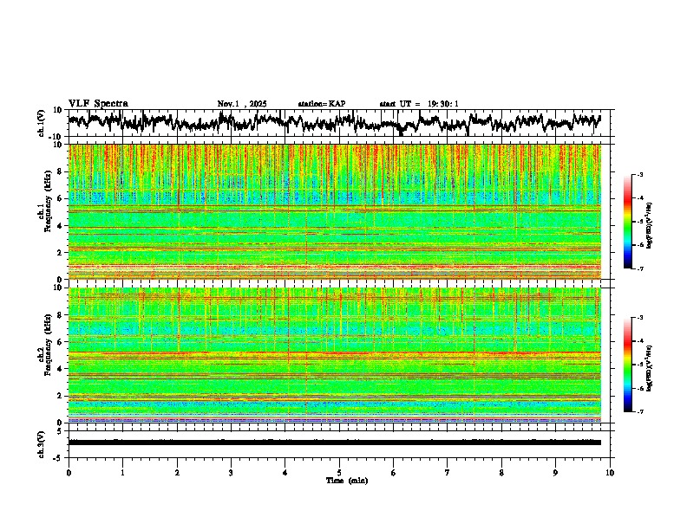Click the ch.2 spectrogram color bar
Image resolution: width=687 pixels, height=530 pixels.
coord(628,365)
